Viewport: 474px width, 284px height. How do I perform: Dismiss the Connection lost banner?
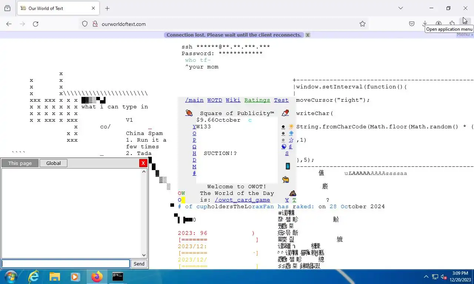tap(307, 35)
